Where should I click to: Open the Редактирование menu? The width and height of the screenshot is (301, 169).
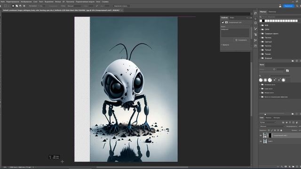(x=13, y=2)
